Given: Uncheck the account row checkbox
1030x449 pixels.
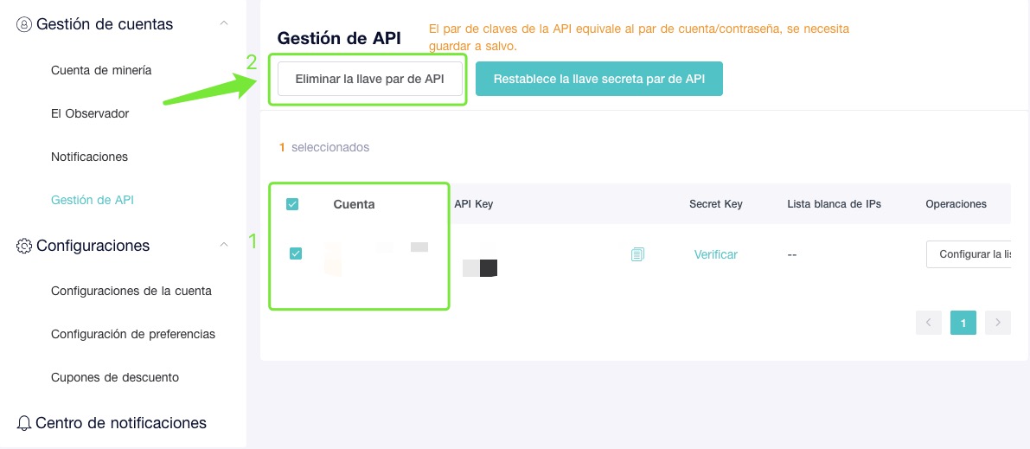Looking at the screenshot, I should (296, 253).
